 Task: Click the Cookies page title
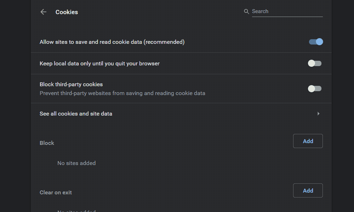[x=67, y=12]
